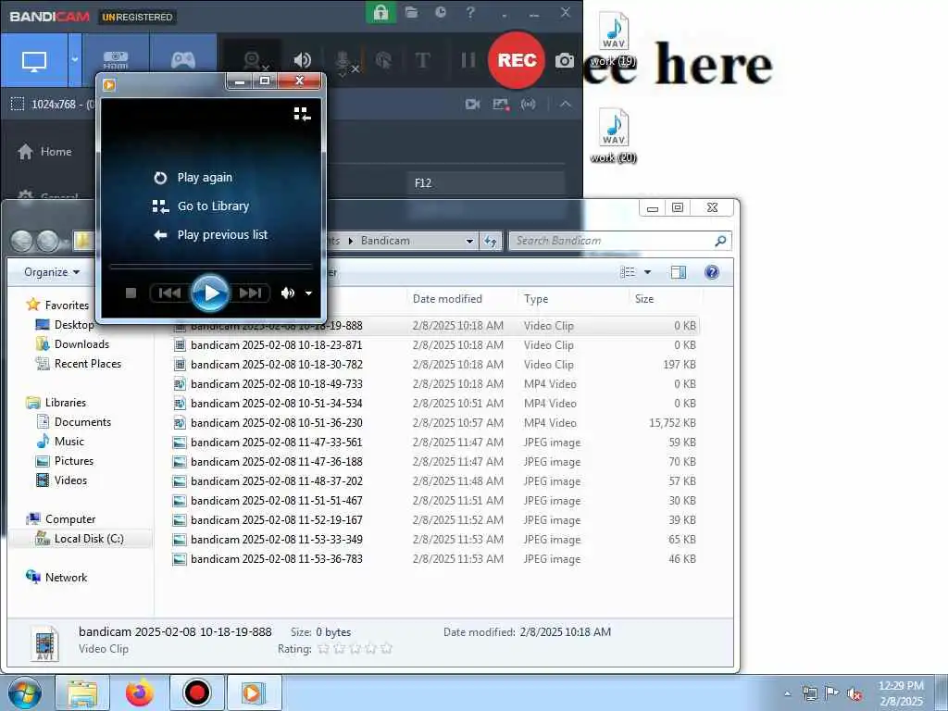This screenshot has width=948, height=711.
Task: Click media player Next track button
Action: 250,293
